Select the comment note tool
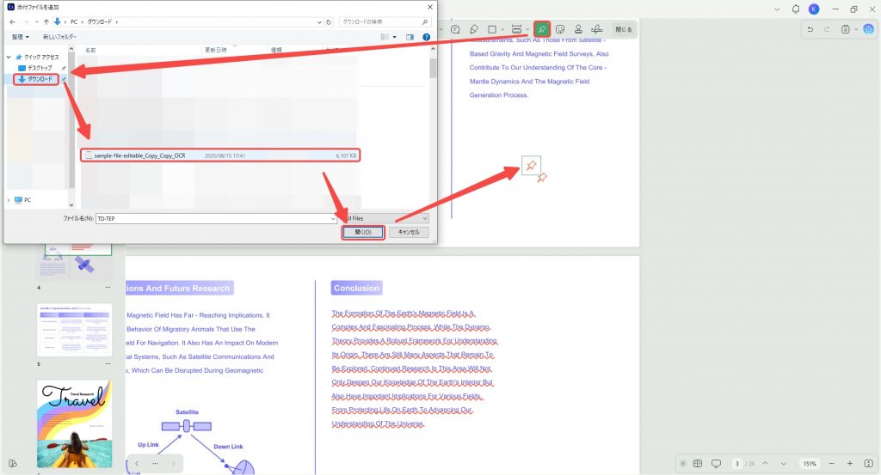 tap(456, 29)
